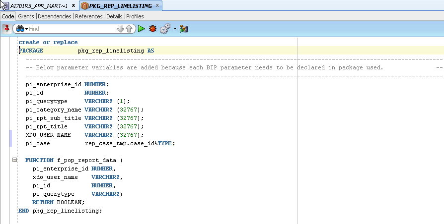This screenshot has width=444, height=224.
Task: Click the find previous up arrow
Action: pyautogui.click(x=129, y=29)
